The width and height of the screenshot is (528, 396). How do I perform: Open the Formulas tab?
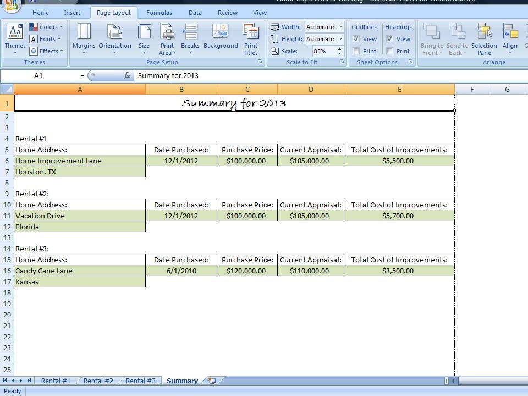(159, 13)
